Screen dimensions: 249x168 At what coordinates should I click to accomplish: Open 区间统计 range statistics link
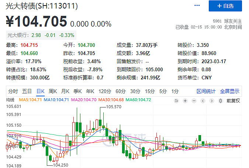206,91
